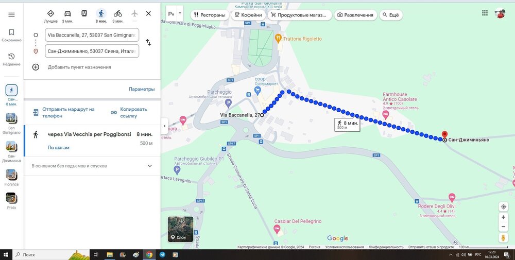Edit starting point Via Baccanella, 27
This screenshot has width=515, height=260.
pos(92,35)
